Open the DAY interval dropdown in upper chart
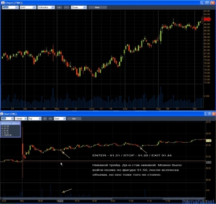The height and width of the screenshot is (204, 216). 28,7
